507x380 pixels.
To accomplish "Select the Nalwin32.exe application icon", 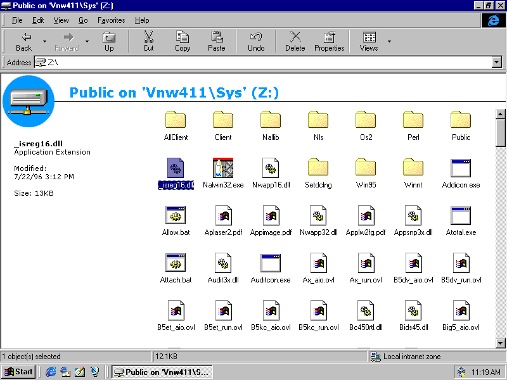I will point(223,168).
